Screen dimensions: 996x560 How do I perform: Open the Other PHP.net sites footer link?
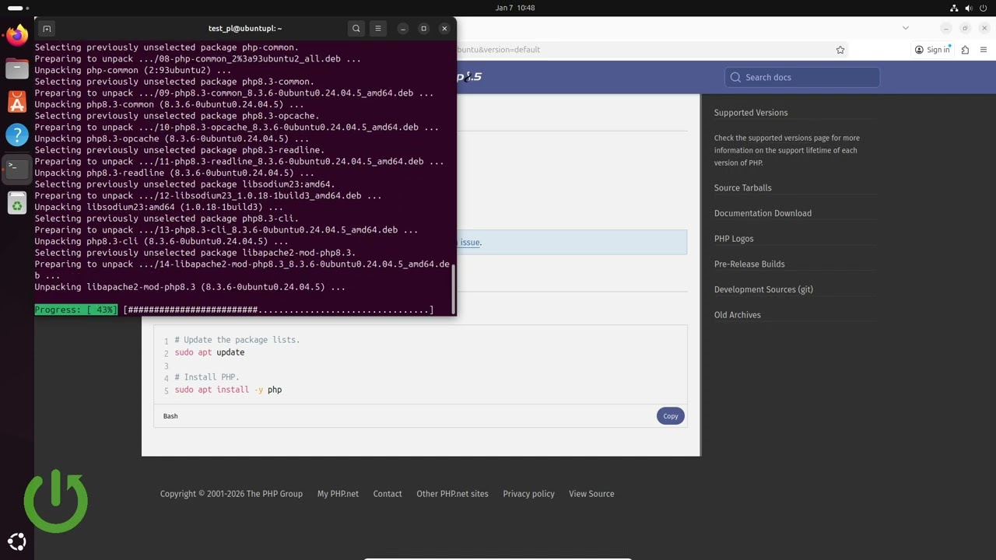[x=452, y=494]
